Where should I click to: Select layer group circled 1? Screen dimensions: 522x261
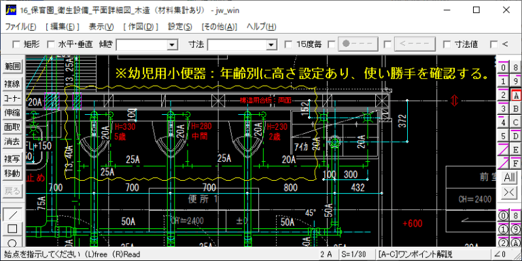click(x=504, y=229)
